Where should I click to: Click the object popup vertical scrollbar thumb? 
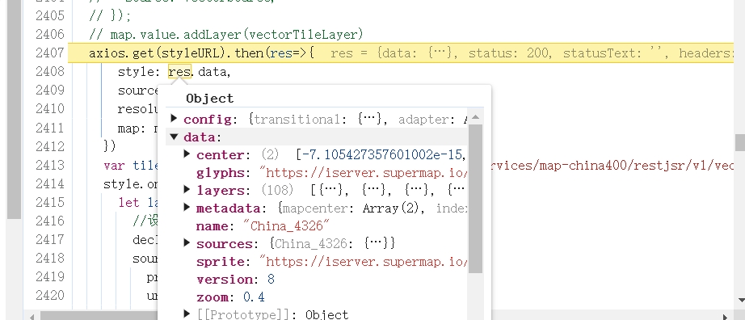(x=475, y=198)
